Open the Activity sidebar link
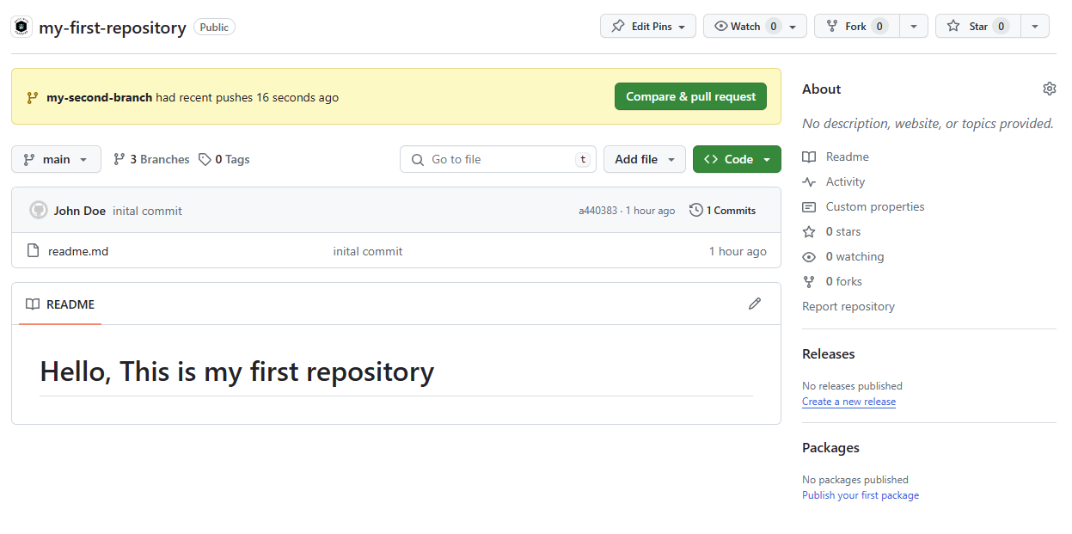Viewport: 1072px width, 534px height. 845,181
